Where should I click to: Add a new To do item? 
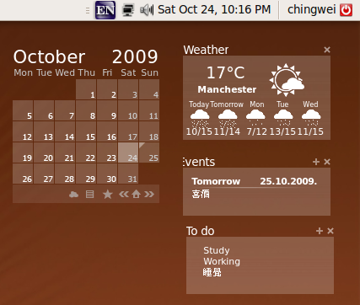[x=320, y=231]
